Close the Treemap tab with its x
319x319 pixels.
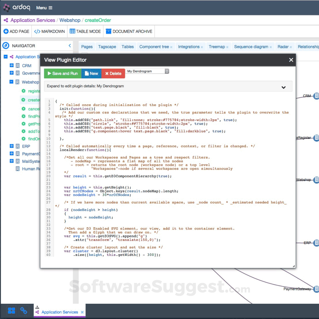click(227, 47)
